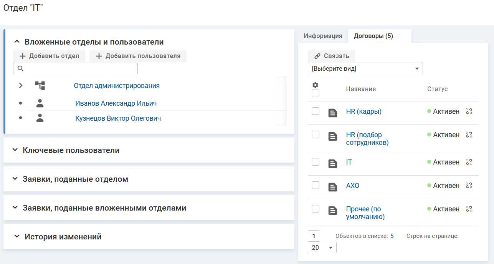
Task: Open the Кузнецов Виктор Олегович user link
Action: tap(118, 118)
